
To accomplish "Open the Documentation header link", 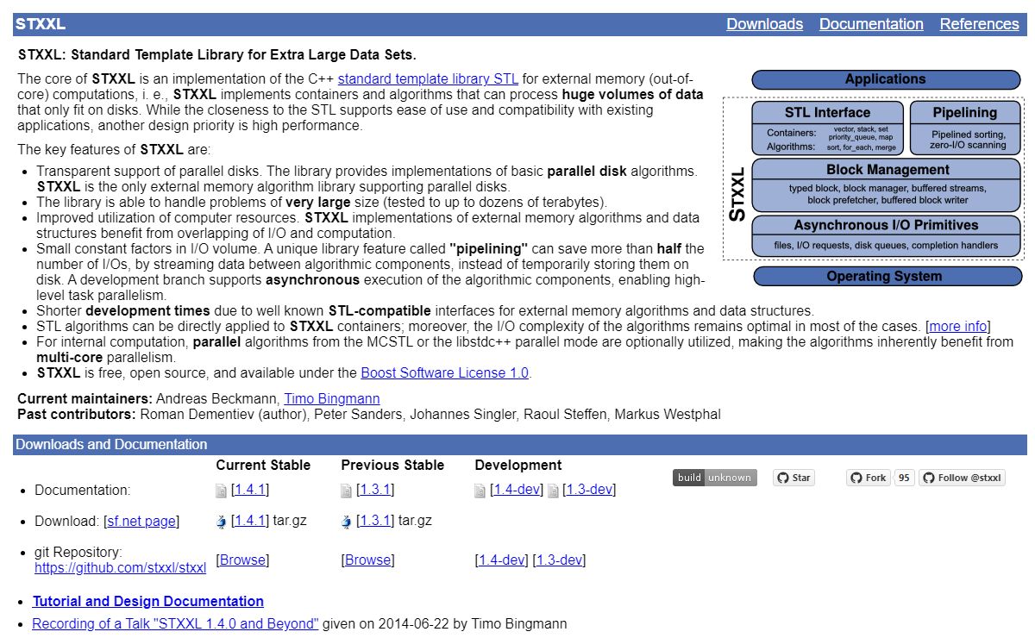I will click(871, 24).
